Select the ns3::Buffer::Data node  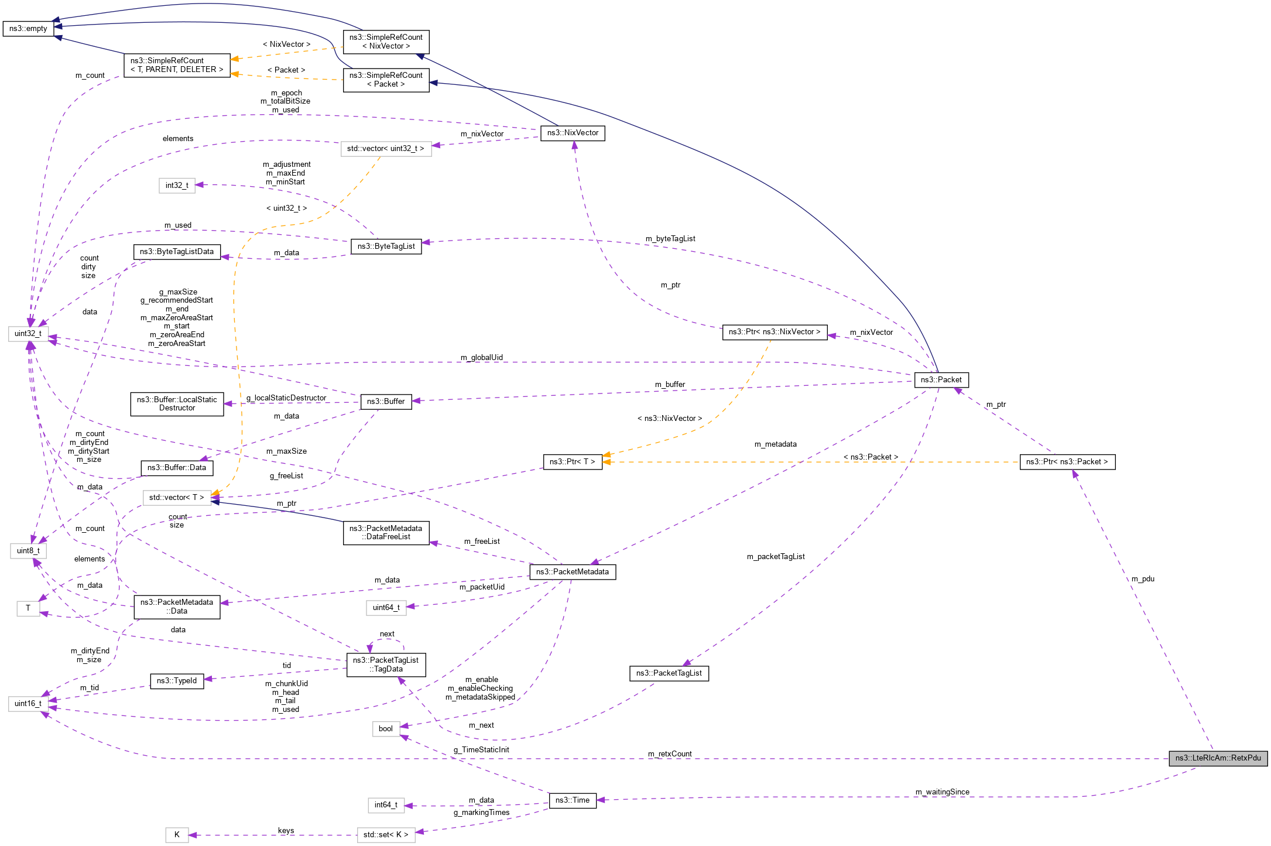(177, 468)
